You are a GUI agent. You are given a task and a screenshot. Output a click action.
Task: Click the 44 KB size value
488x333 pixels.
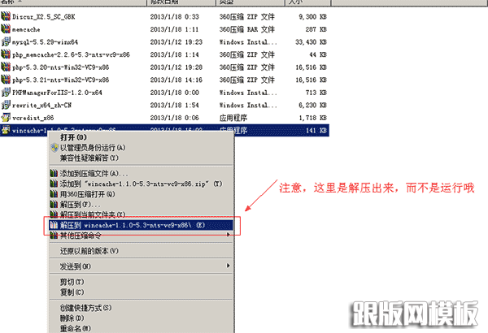(318, 54)
